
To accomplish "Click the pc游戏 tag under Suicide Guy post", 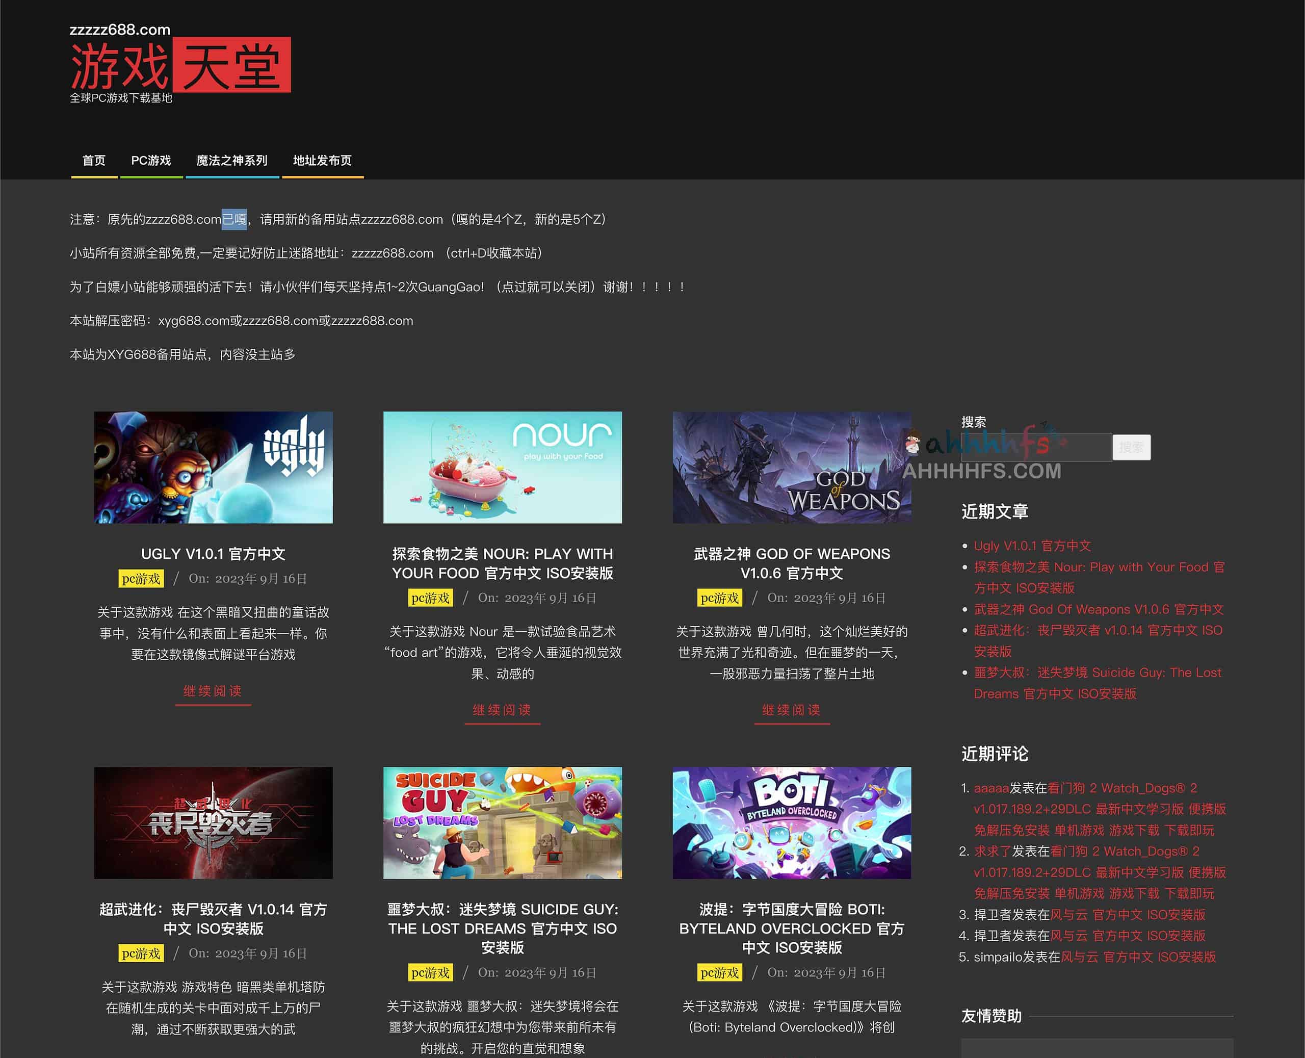I will 430,973.
